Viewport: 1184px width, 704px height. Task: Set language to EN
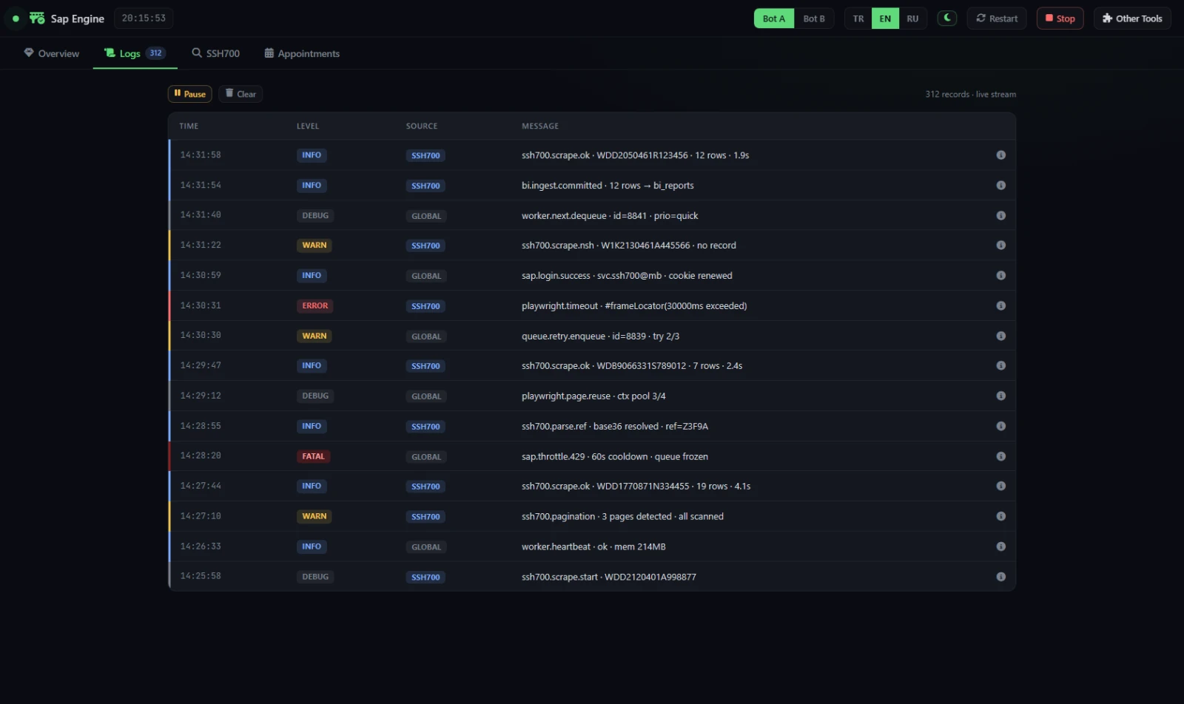point(885,18)
